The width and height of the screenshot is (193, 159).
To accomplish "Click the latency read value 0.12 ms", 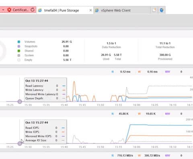I will point(125,72).
